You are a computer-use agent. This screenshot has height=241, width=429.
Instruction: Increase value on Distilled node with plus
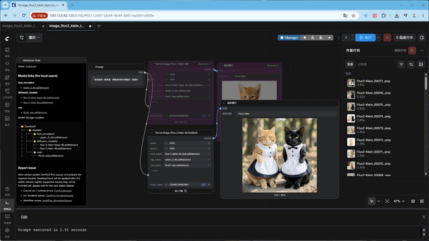208,143
